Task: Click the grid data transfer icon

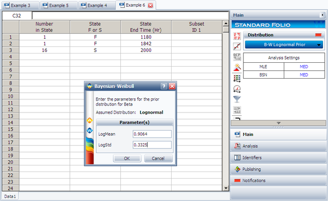Action: 237,78
